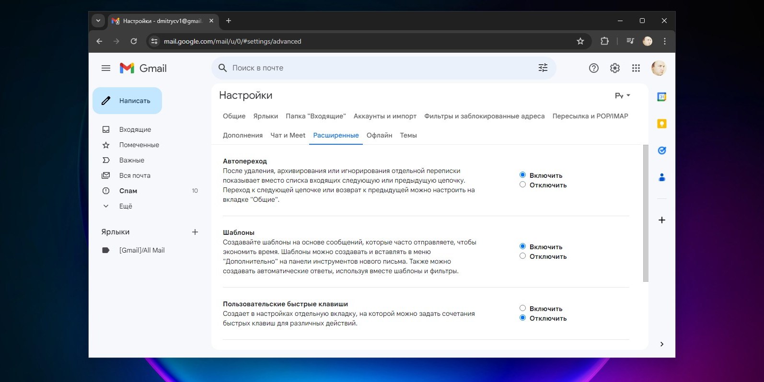
Task: Click the Написать compose button
Action: (x=127, y=101)
